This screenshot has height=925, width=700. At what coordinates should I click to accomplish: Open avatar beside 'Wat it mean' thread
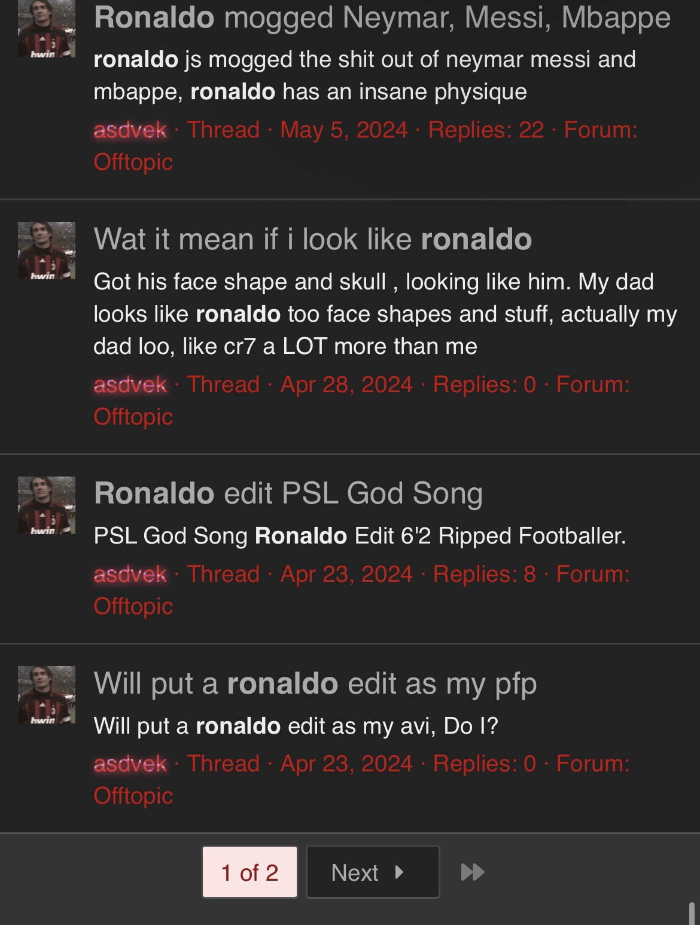click(47, 251)
